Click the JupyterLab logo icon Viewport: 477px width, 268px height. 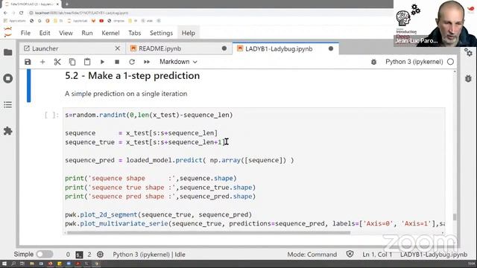[8, 32]
